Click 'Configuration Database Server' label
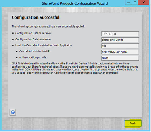The image size is (151, 132). (33, 33)
